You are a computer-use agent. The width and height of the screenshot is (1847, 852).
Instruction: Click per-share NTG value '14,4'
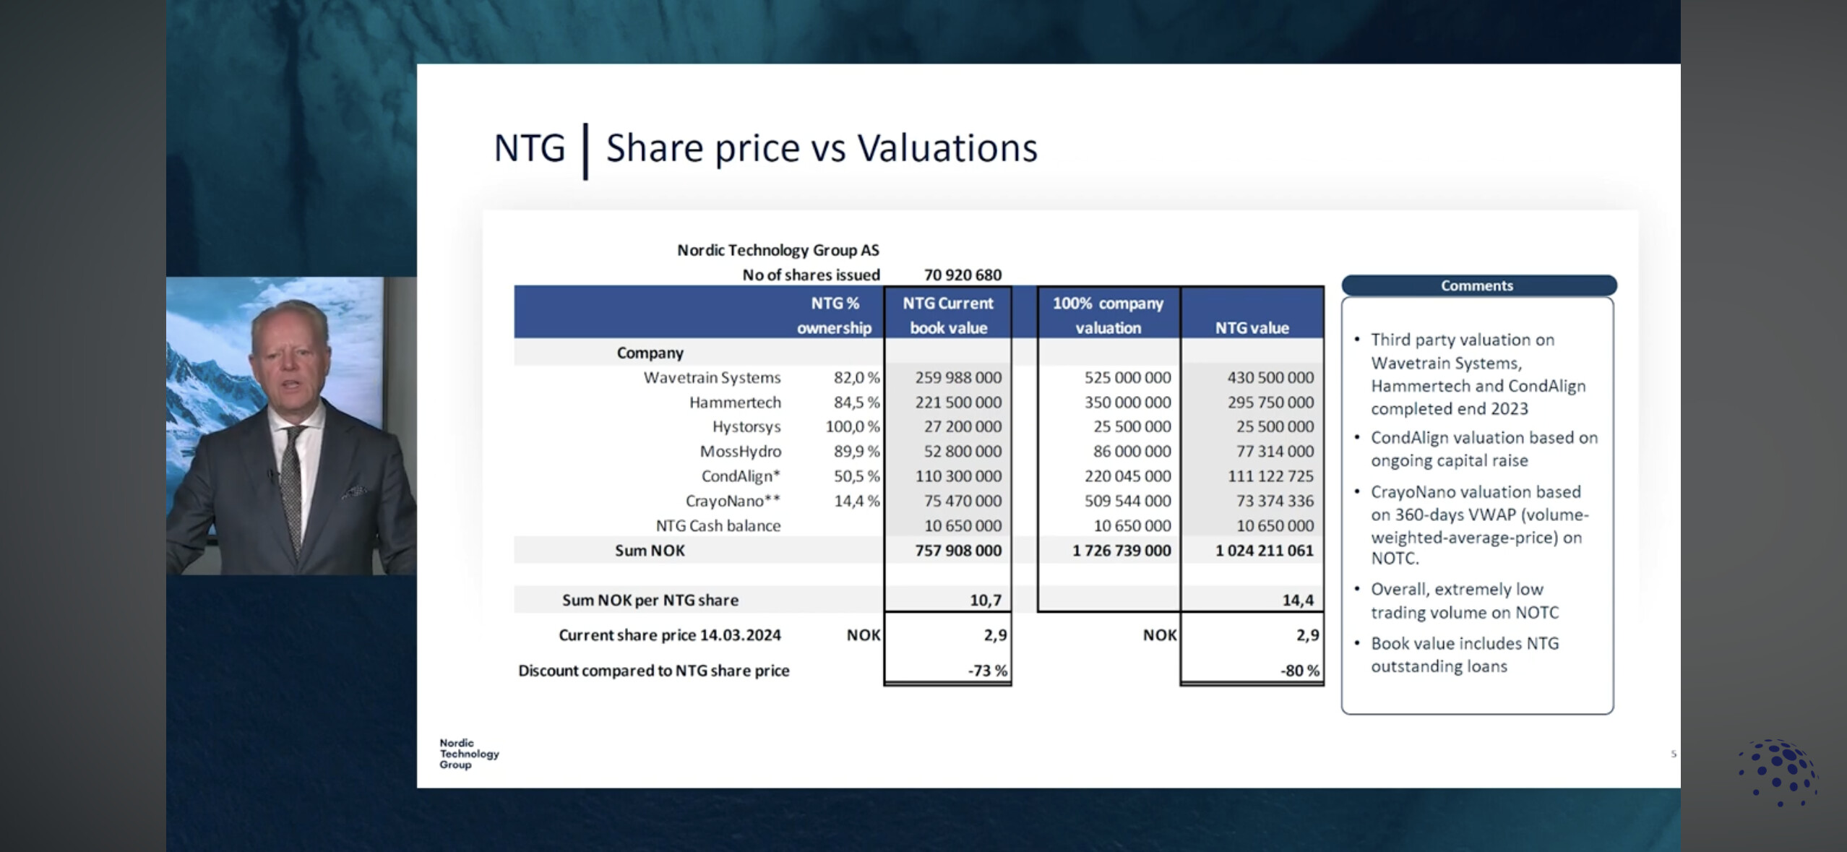[x=1298, y=600]
